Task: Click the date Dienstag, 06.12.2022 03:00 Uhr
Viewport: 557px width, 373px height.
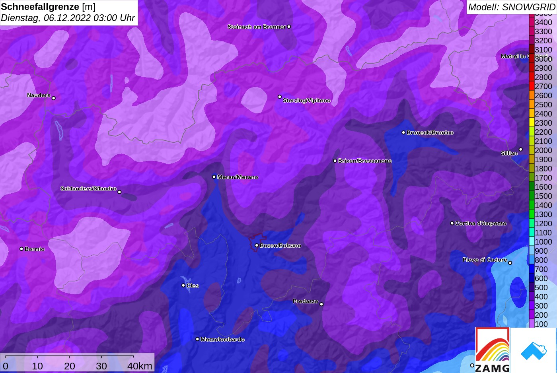Action: pos(68,18)
